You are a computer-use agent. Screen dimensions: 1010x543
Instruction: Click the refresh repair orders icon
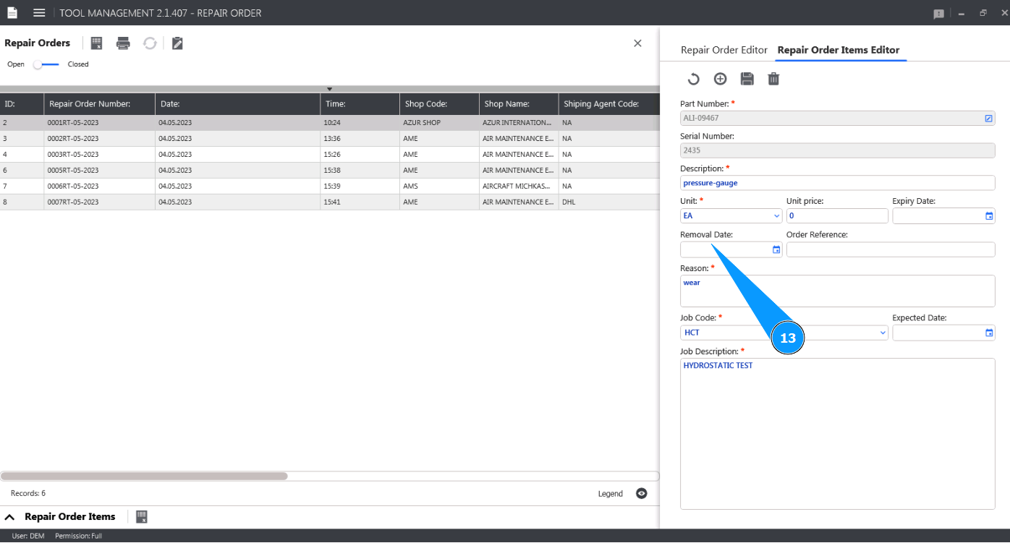point(150,43)
